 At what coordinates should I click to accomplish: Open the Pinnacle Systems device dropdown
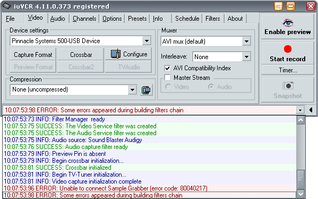[147, 41]
